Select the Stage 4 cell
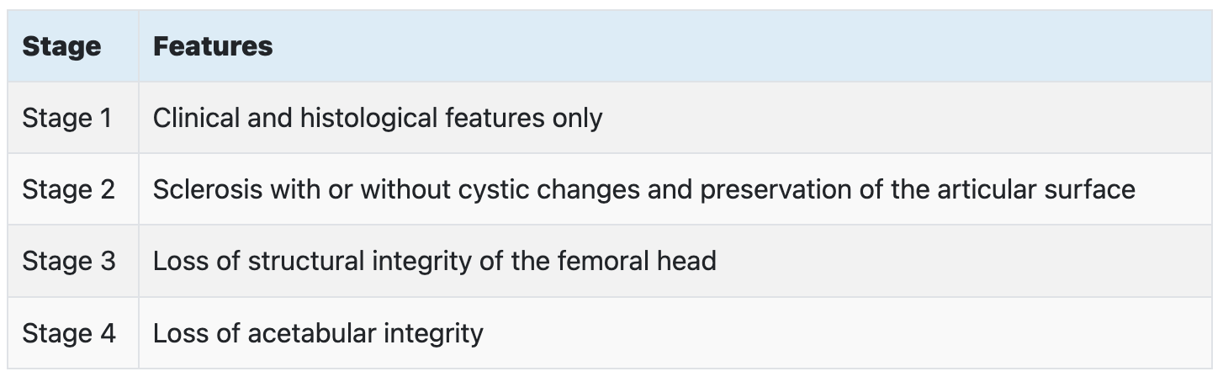This screenshot has width=1223, height=382. coord(73,333)
